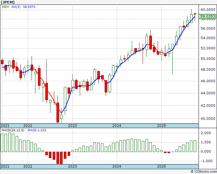Click 2023 on the MACD timeline
Screen dimensions: 217x174
[72, 166]
